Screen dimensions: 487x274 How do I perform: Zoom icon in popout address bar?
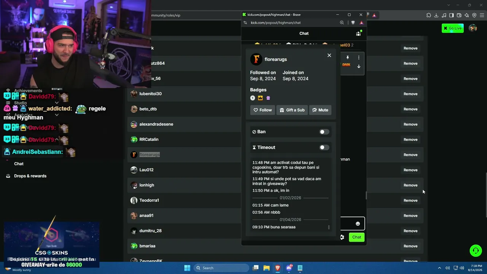(342, 23)
